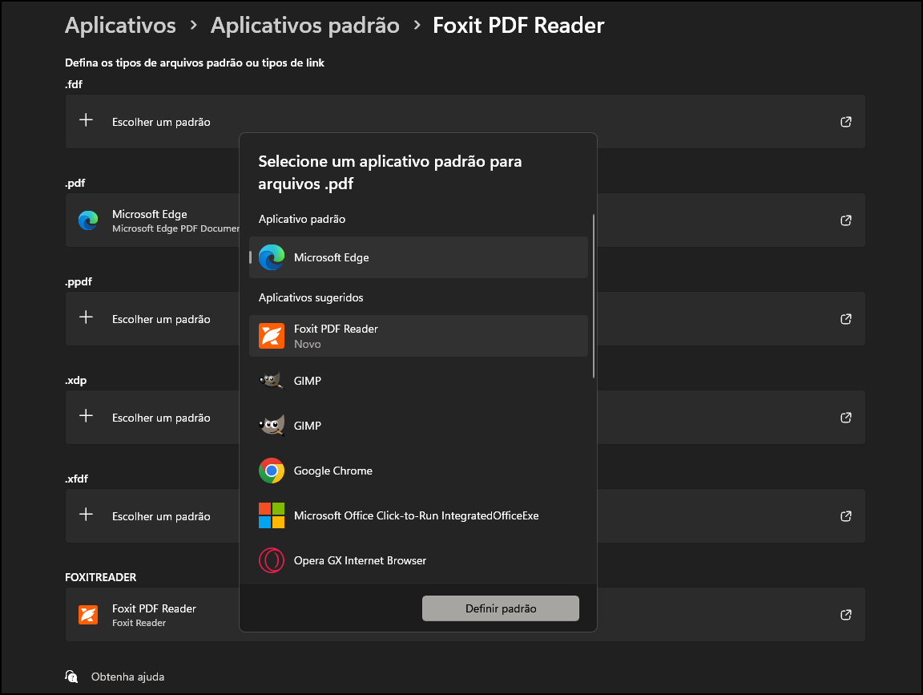Click external link icon for .ppdf row
Viewport: 923px width, 695px height.
coord(845,319)
